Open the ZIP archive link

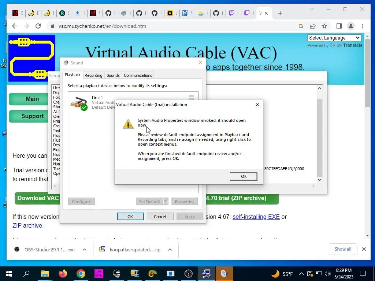tap(27, 225)
